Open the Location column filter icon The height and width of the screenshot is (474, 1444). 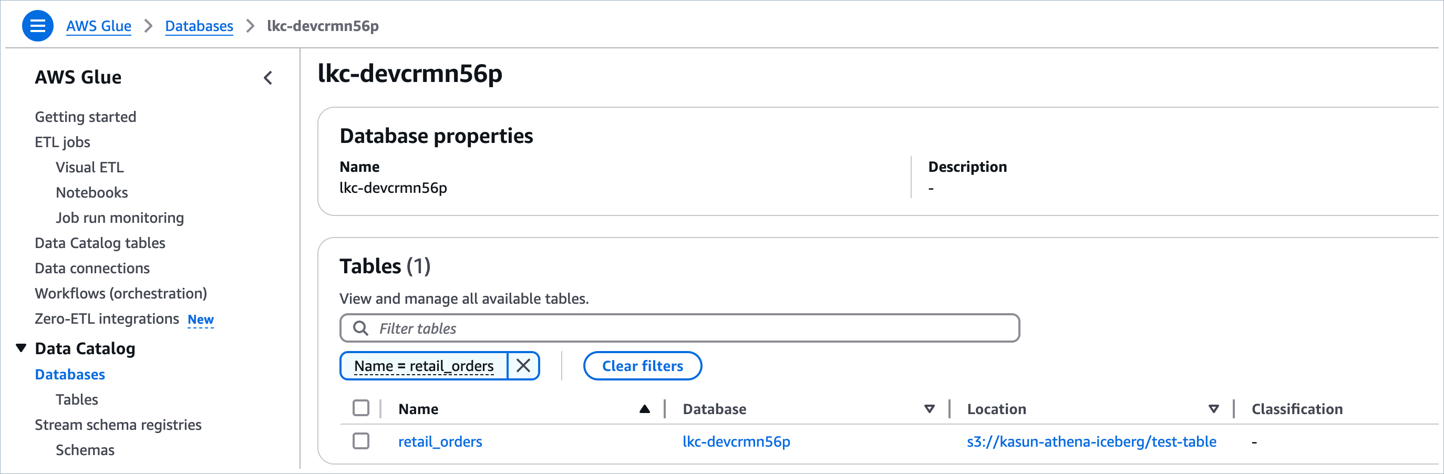point(1214,408)
